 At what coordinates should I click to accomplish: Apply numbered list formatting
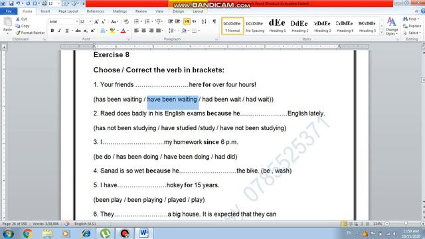coord(147,21)
